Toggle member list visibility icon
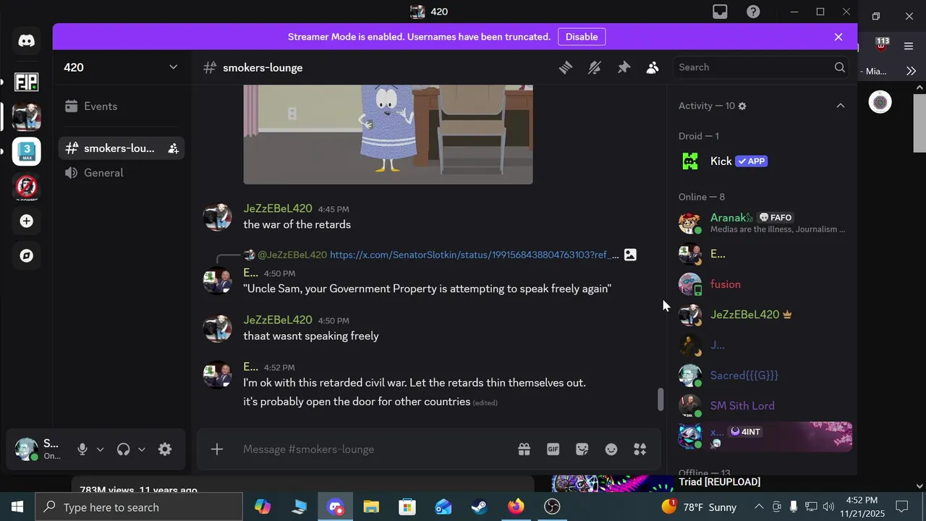The height and width of the screenshot is (521, 926). tap(653, 67)
